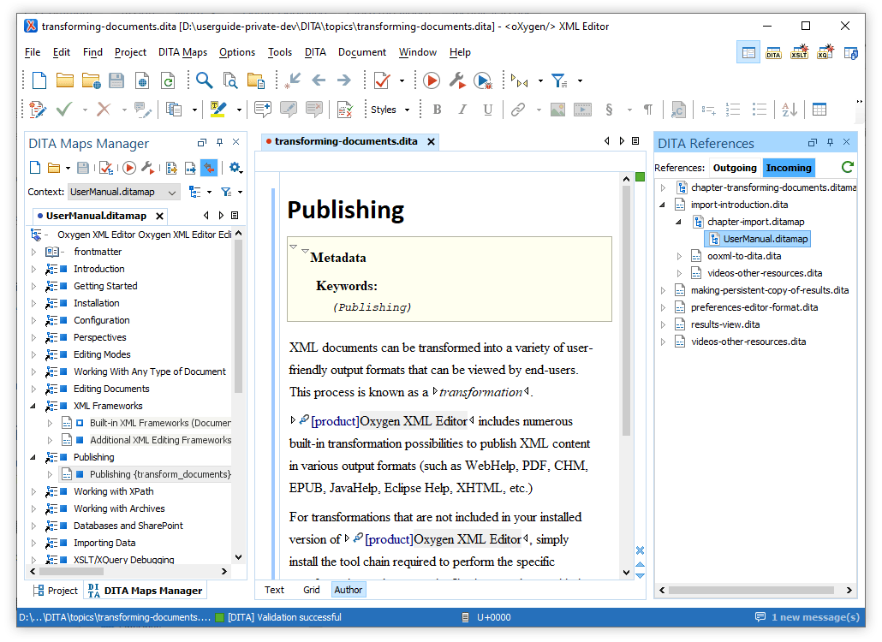Screen dimensions: 882x642
Task: Go forward with right arrow icon
Action: pos(344,80)
